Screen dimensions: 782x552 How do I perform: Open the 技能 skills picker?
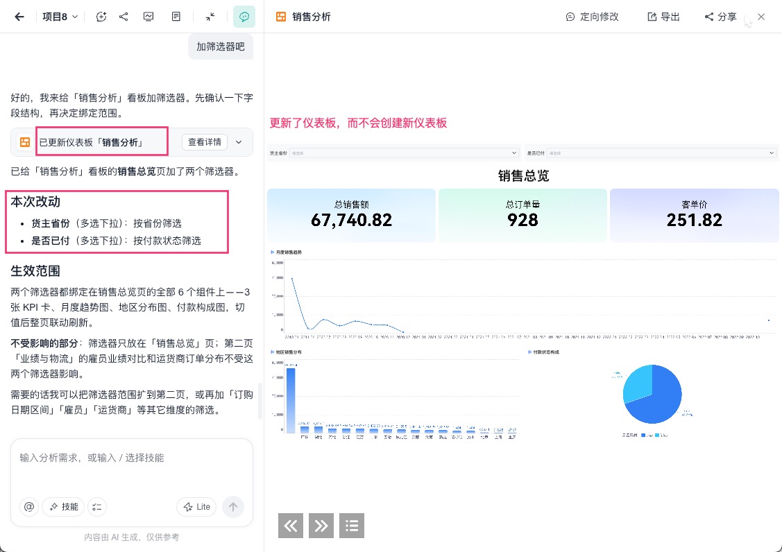63,507
